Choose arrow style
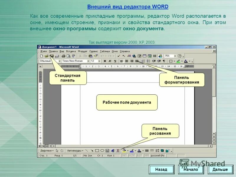The height and width of the screenshot is (177, 236). (x=157, y=150)
